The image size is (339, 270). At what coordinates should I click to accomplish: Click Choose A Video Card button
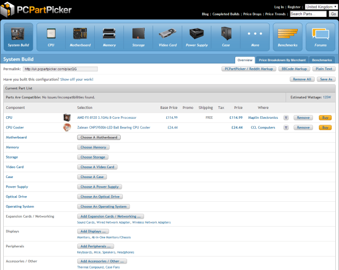(97, 167)
